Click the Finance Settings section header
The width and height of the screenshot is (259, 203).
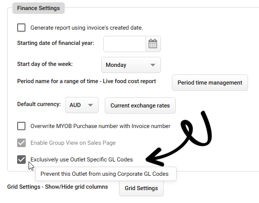click(39, 8)
